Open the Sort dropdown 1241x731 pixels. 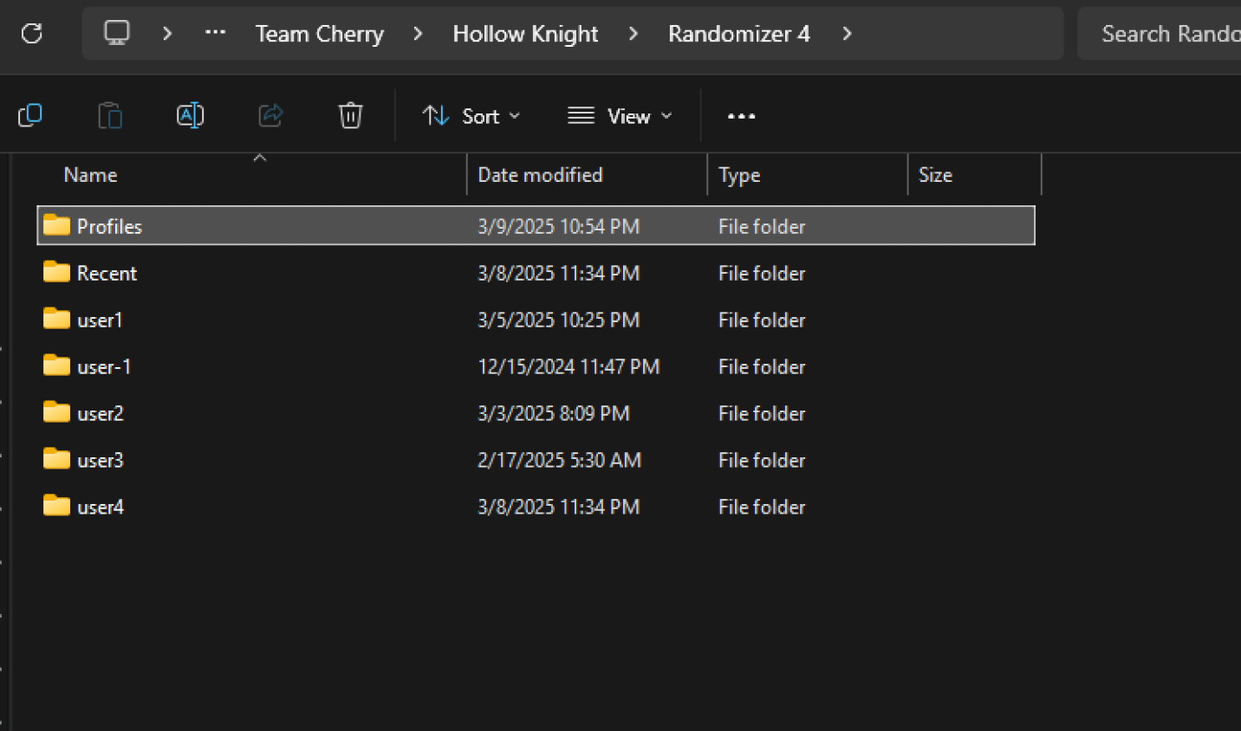pyautogui.click(x=471, y=116)
